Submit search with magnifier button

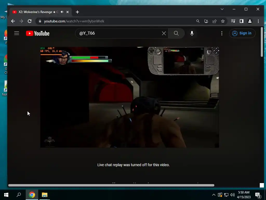(176, 33)
